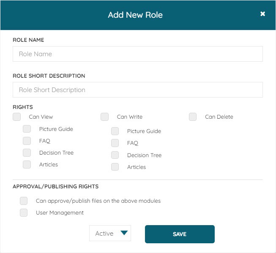Click the dropdown arrow next to Active
Viewport: 276px width, 253px height.
pos(124,233)
